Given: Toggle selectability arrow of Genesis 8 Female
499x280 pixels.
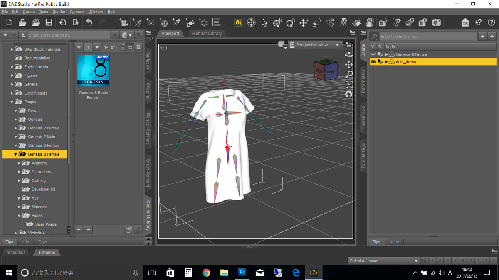Looking at the screenshot, I should tap(380, 54).
